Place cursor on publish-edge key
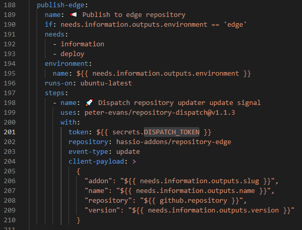302x230 pixels. coord(61,5)
